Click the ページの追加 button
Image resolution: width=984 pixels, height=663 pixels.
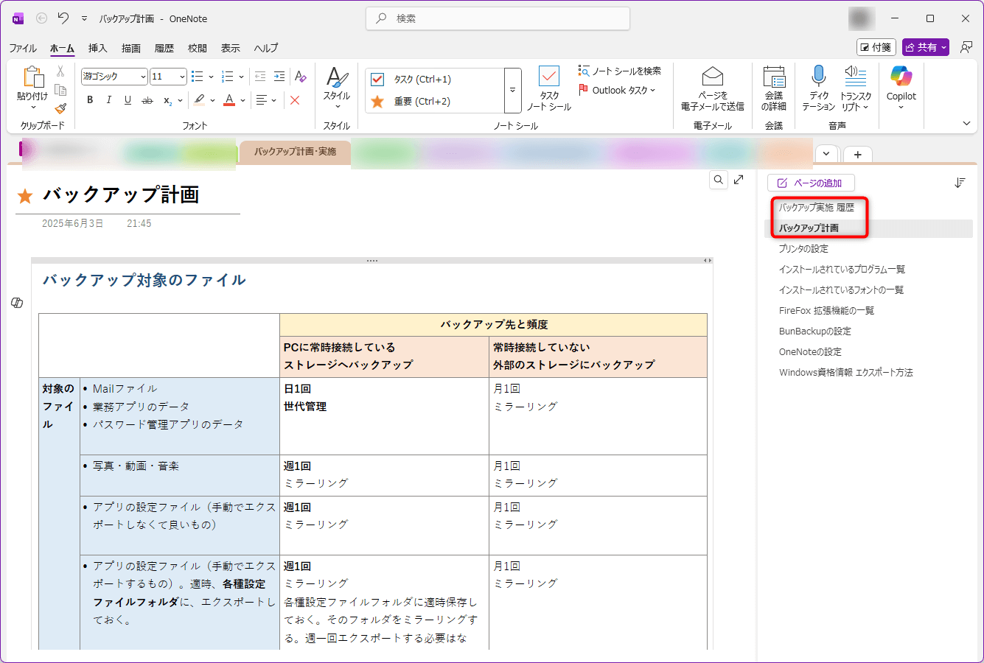click(810, 183)
